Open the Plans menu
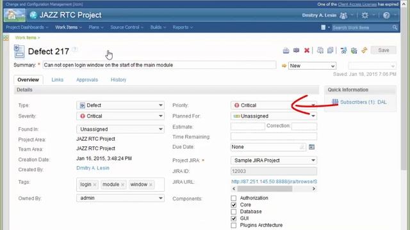Viewport: 410px width, 230px height. point(95,27)
